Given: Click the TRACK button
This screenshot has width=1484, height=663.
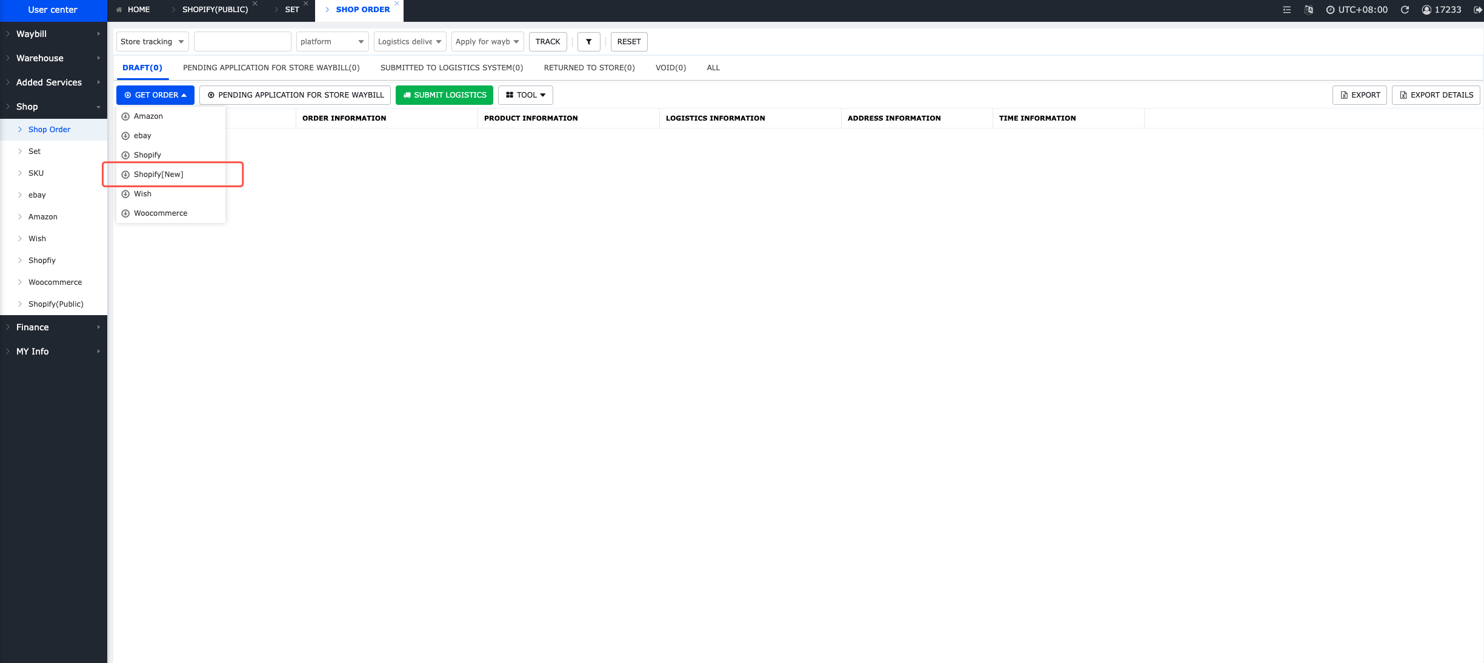Looking at the screenshot, I should (547, 41).
